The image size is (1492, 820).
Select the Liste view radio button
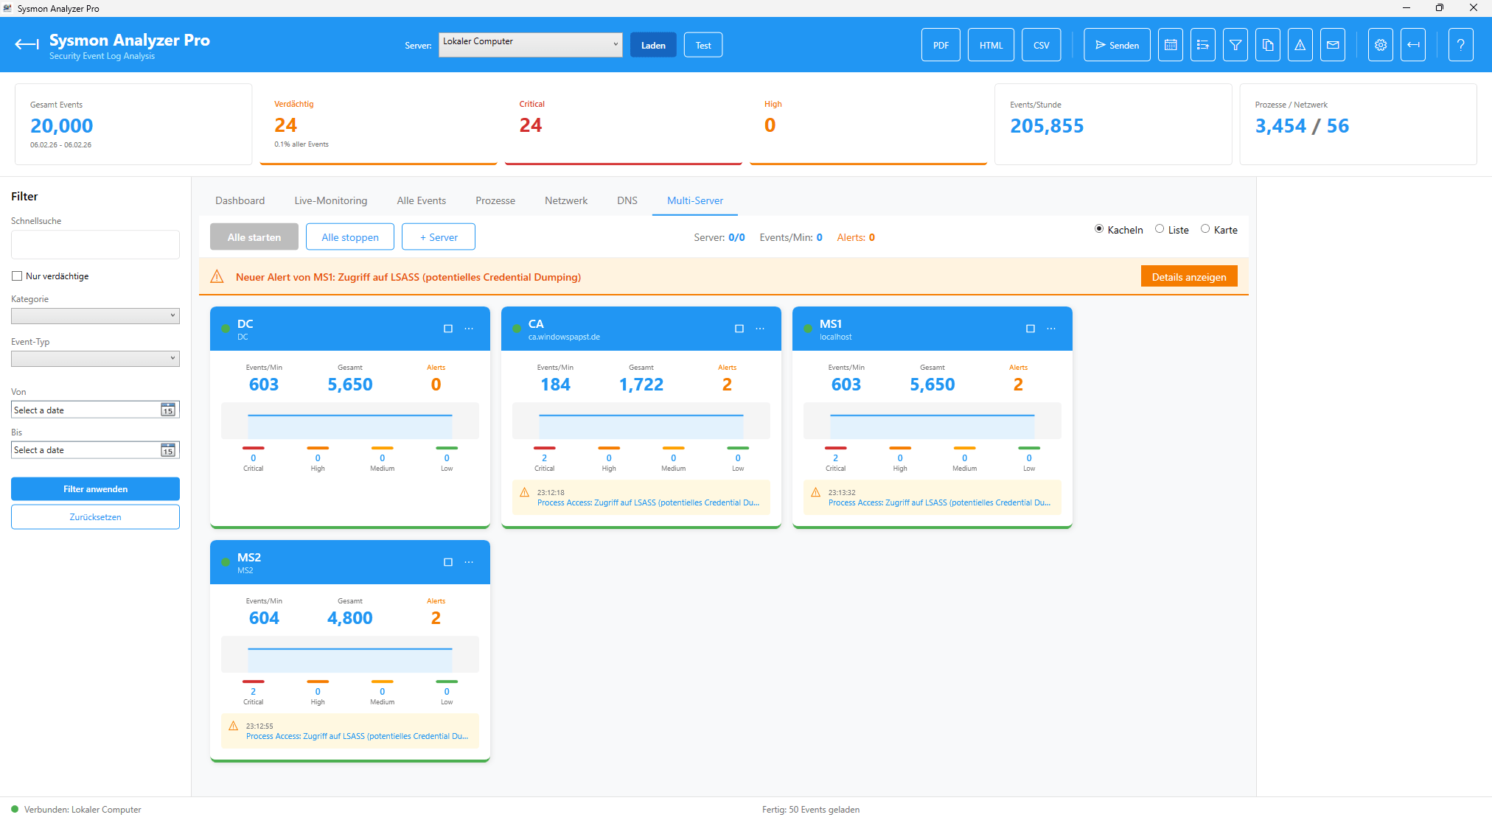pos(1160,229)
